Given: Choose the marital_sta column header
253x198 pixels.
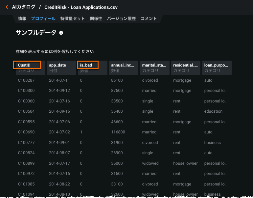Looking at the screenshot, I should click(x=154, y=68).
